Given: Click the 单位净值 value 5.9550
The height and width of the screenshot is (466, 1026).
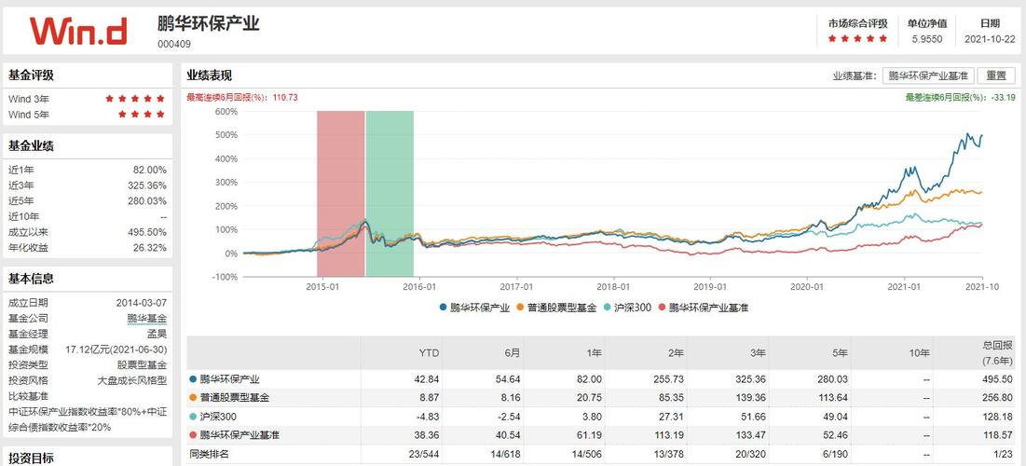Looking at the screenshot, I should point(927,38).
